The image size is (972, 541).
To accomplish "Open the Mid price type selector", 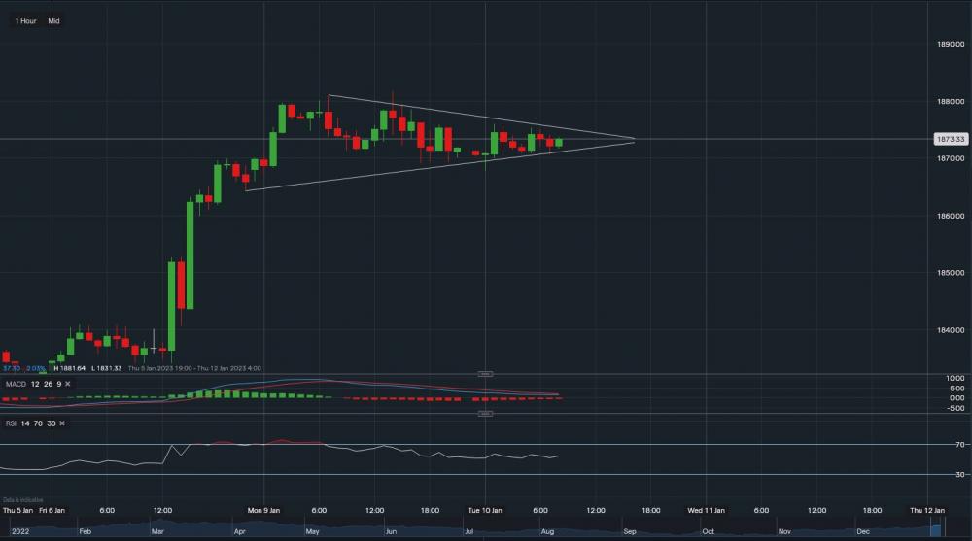I will click(x=53, y=20).
